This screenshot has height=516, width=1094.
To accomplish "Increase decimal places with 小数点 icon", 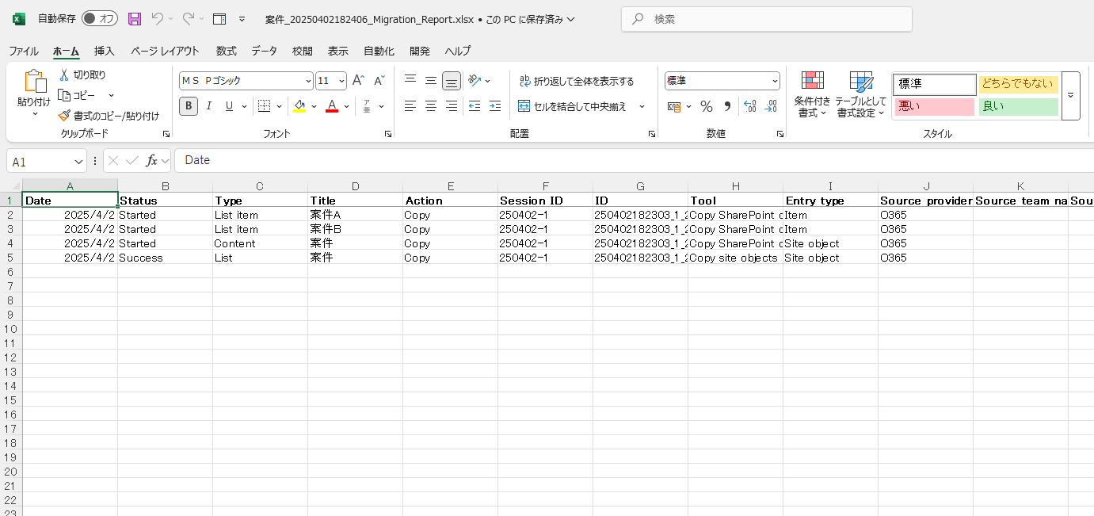I will 750,106.
